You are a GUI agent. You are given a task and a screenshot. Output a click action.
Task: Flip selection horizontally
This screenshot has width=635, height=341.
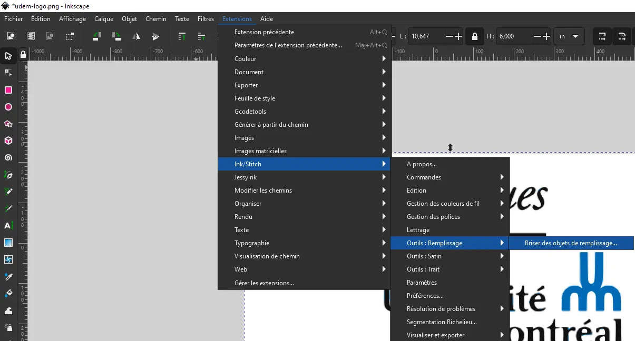[x=136, y=36]
